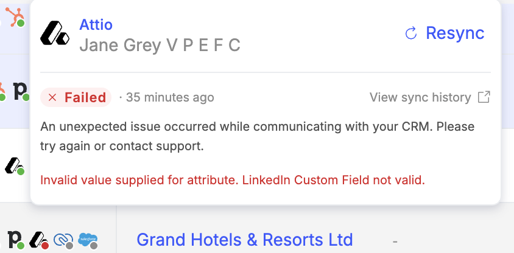Image resolution: width=514 pixels, height=253 pixels.
Task: Click the circular arrow refresh icon
Action: 411,33
